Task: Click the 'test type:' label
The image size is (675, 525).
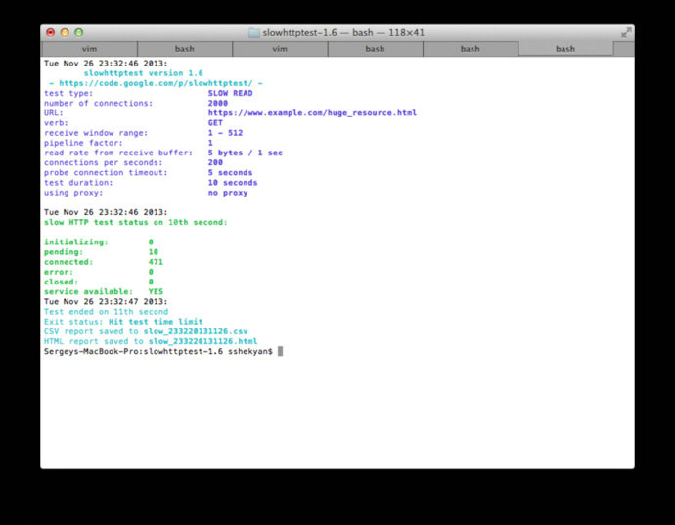Action: pos(68,93)
